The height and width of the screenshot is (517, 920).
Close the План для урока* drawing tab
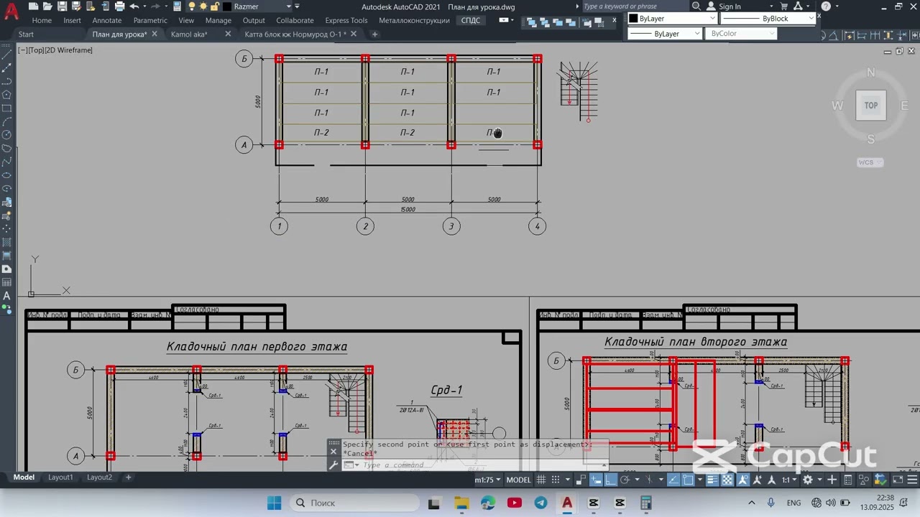pos(155,34)
